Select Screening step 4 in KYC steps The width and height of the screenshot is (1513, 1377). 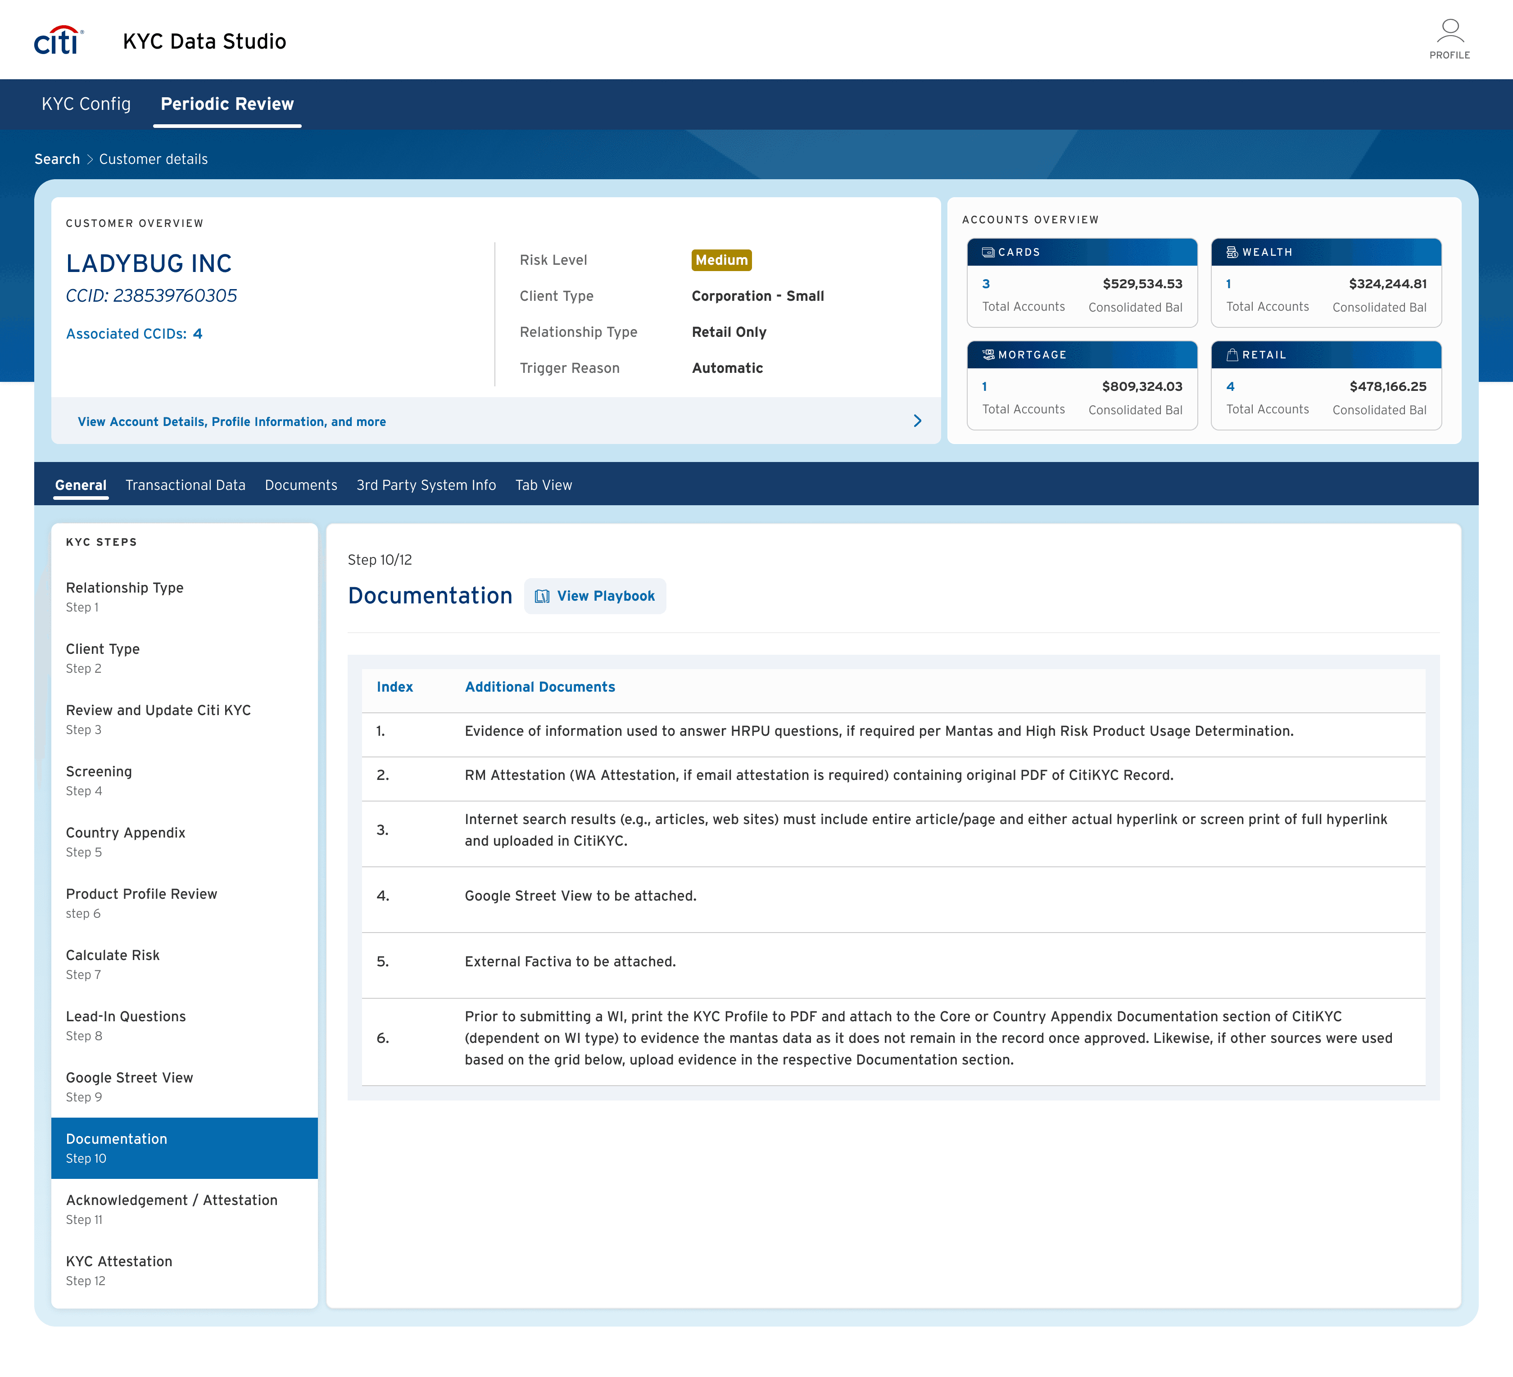98,779
